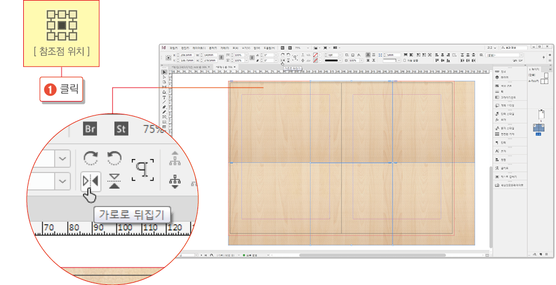Click the select container icon in control panel
This screenshot has width=556, height=285.
point(303,55)
